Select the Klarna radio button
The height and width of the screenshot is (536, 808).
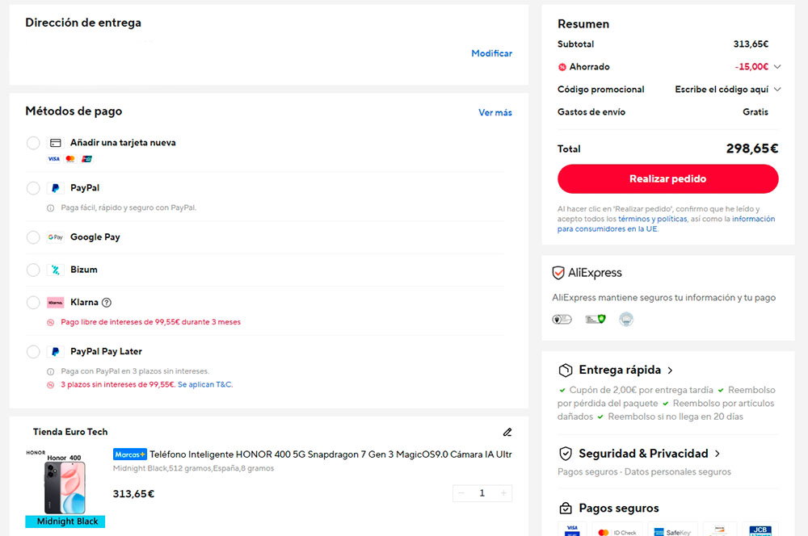[x=33, y=302]
